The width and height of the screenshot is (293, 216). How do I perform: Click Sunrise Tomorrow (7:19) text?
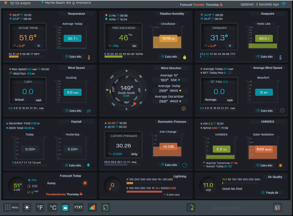coord(222,163)
